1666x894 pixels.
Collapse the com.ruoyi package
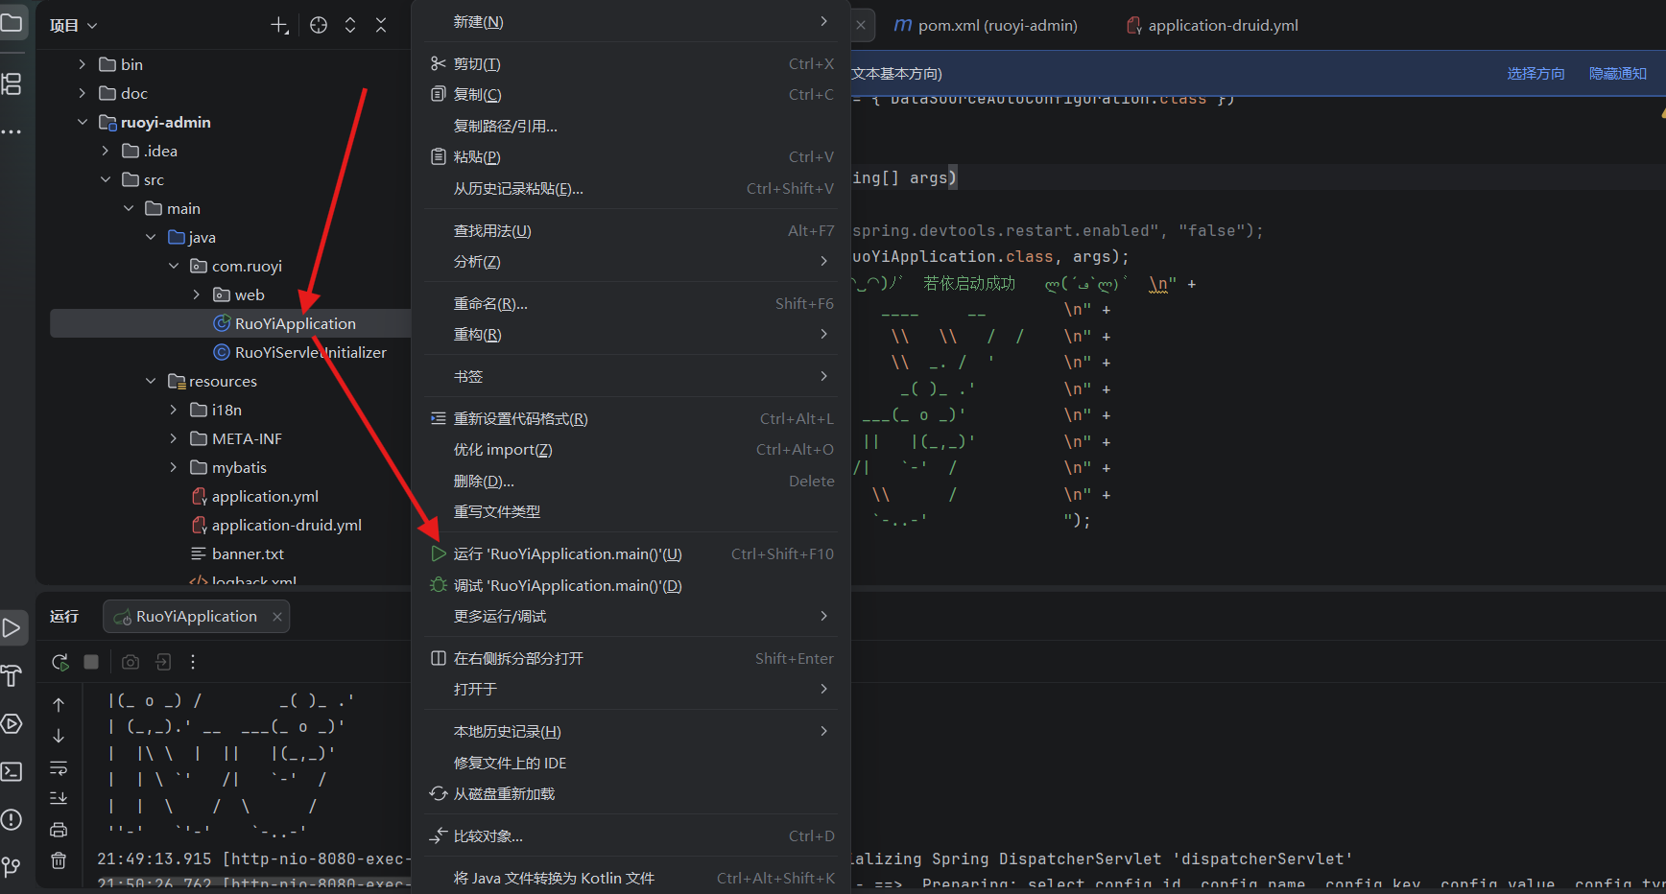point(173,266)
